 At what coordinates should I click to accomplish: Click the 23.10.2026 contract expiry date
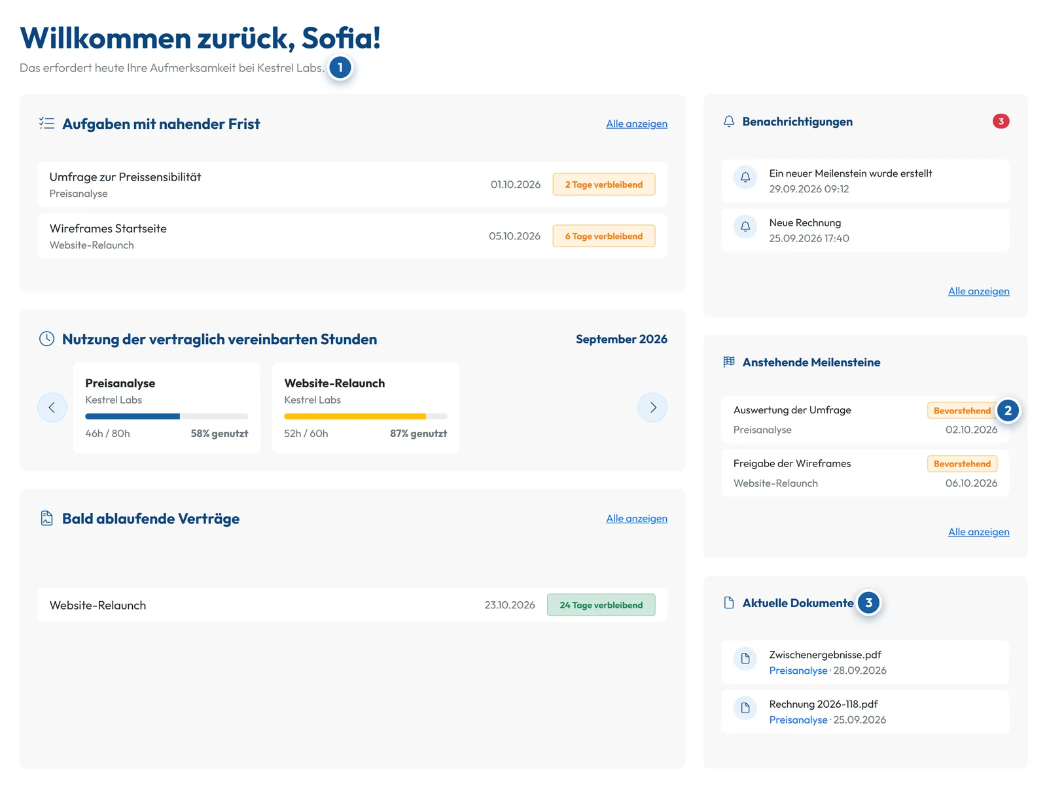click(x=510, y=605)
